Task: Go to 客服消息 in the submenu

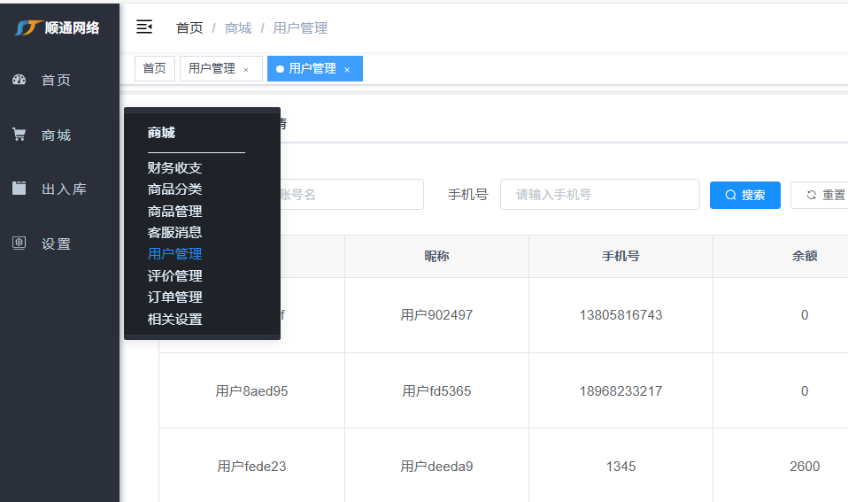Action: click(x=174, y=232)
